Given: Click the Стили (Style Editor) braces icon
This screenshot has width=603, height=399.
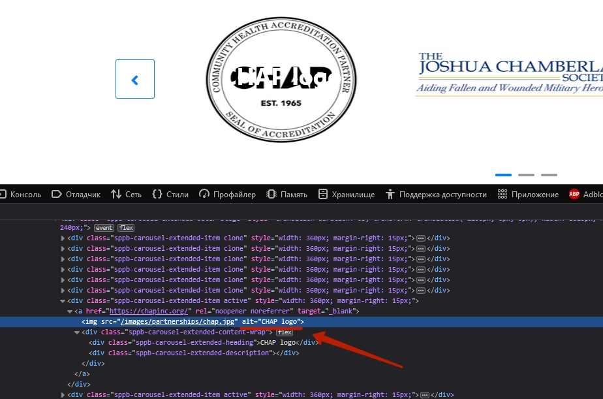Looking at the screenshot, I should tap(157, 194).
